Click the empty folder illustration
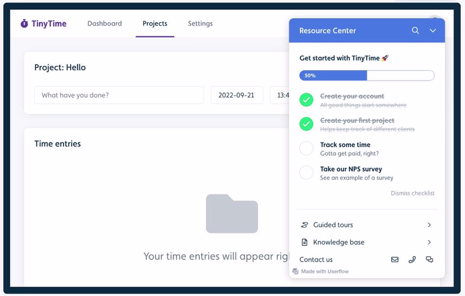Viewport: 465px width, 296px height. 232,213
